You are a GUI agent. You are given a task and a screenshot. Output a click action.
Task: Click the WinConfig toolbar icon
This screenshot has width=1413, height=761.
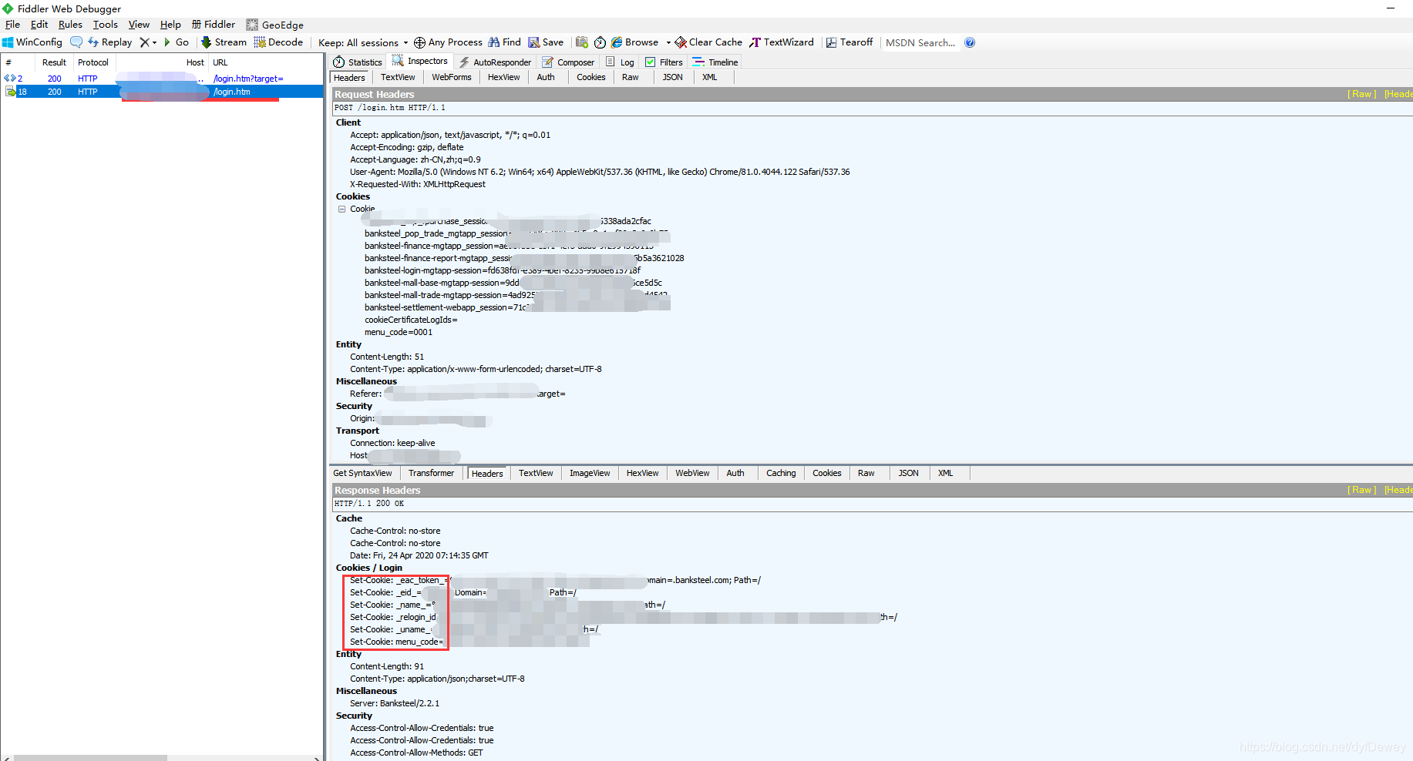click(x=8, y=42)
